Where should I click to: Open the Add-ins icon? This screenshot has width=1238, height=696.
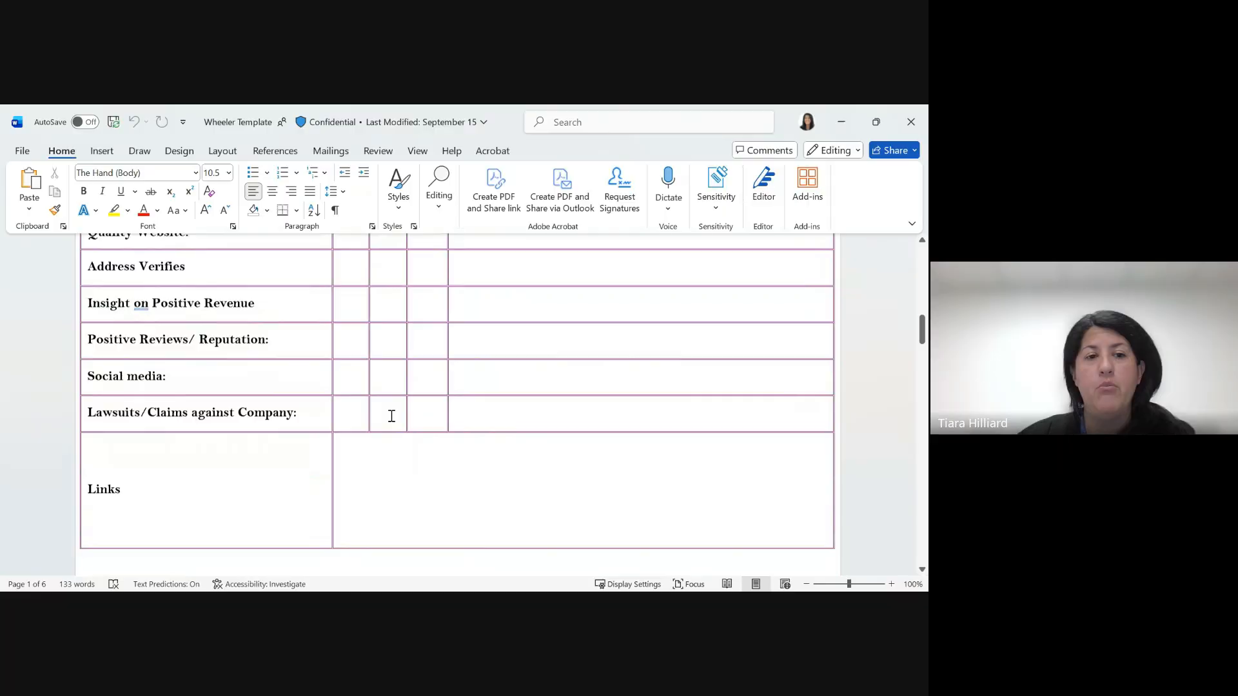[807, 184]
